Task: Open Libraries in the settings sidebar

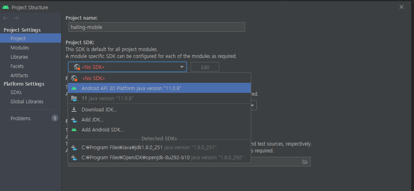Action: (31, 57)
